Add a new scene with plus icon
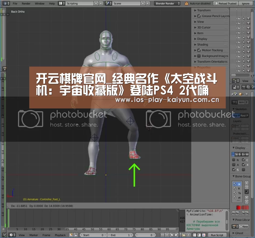 143,3
